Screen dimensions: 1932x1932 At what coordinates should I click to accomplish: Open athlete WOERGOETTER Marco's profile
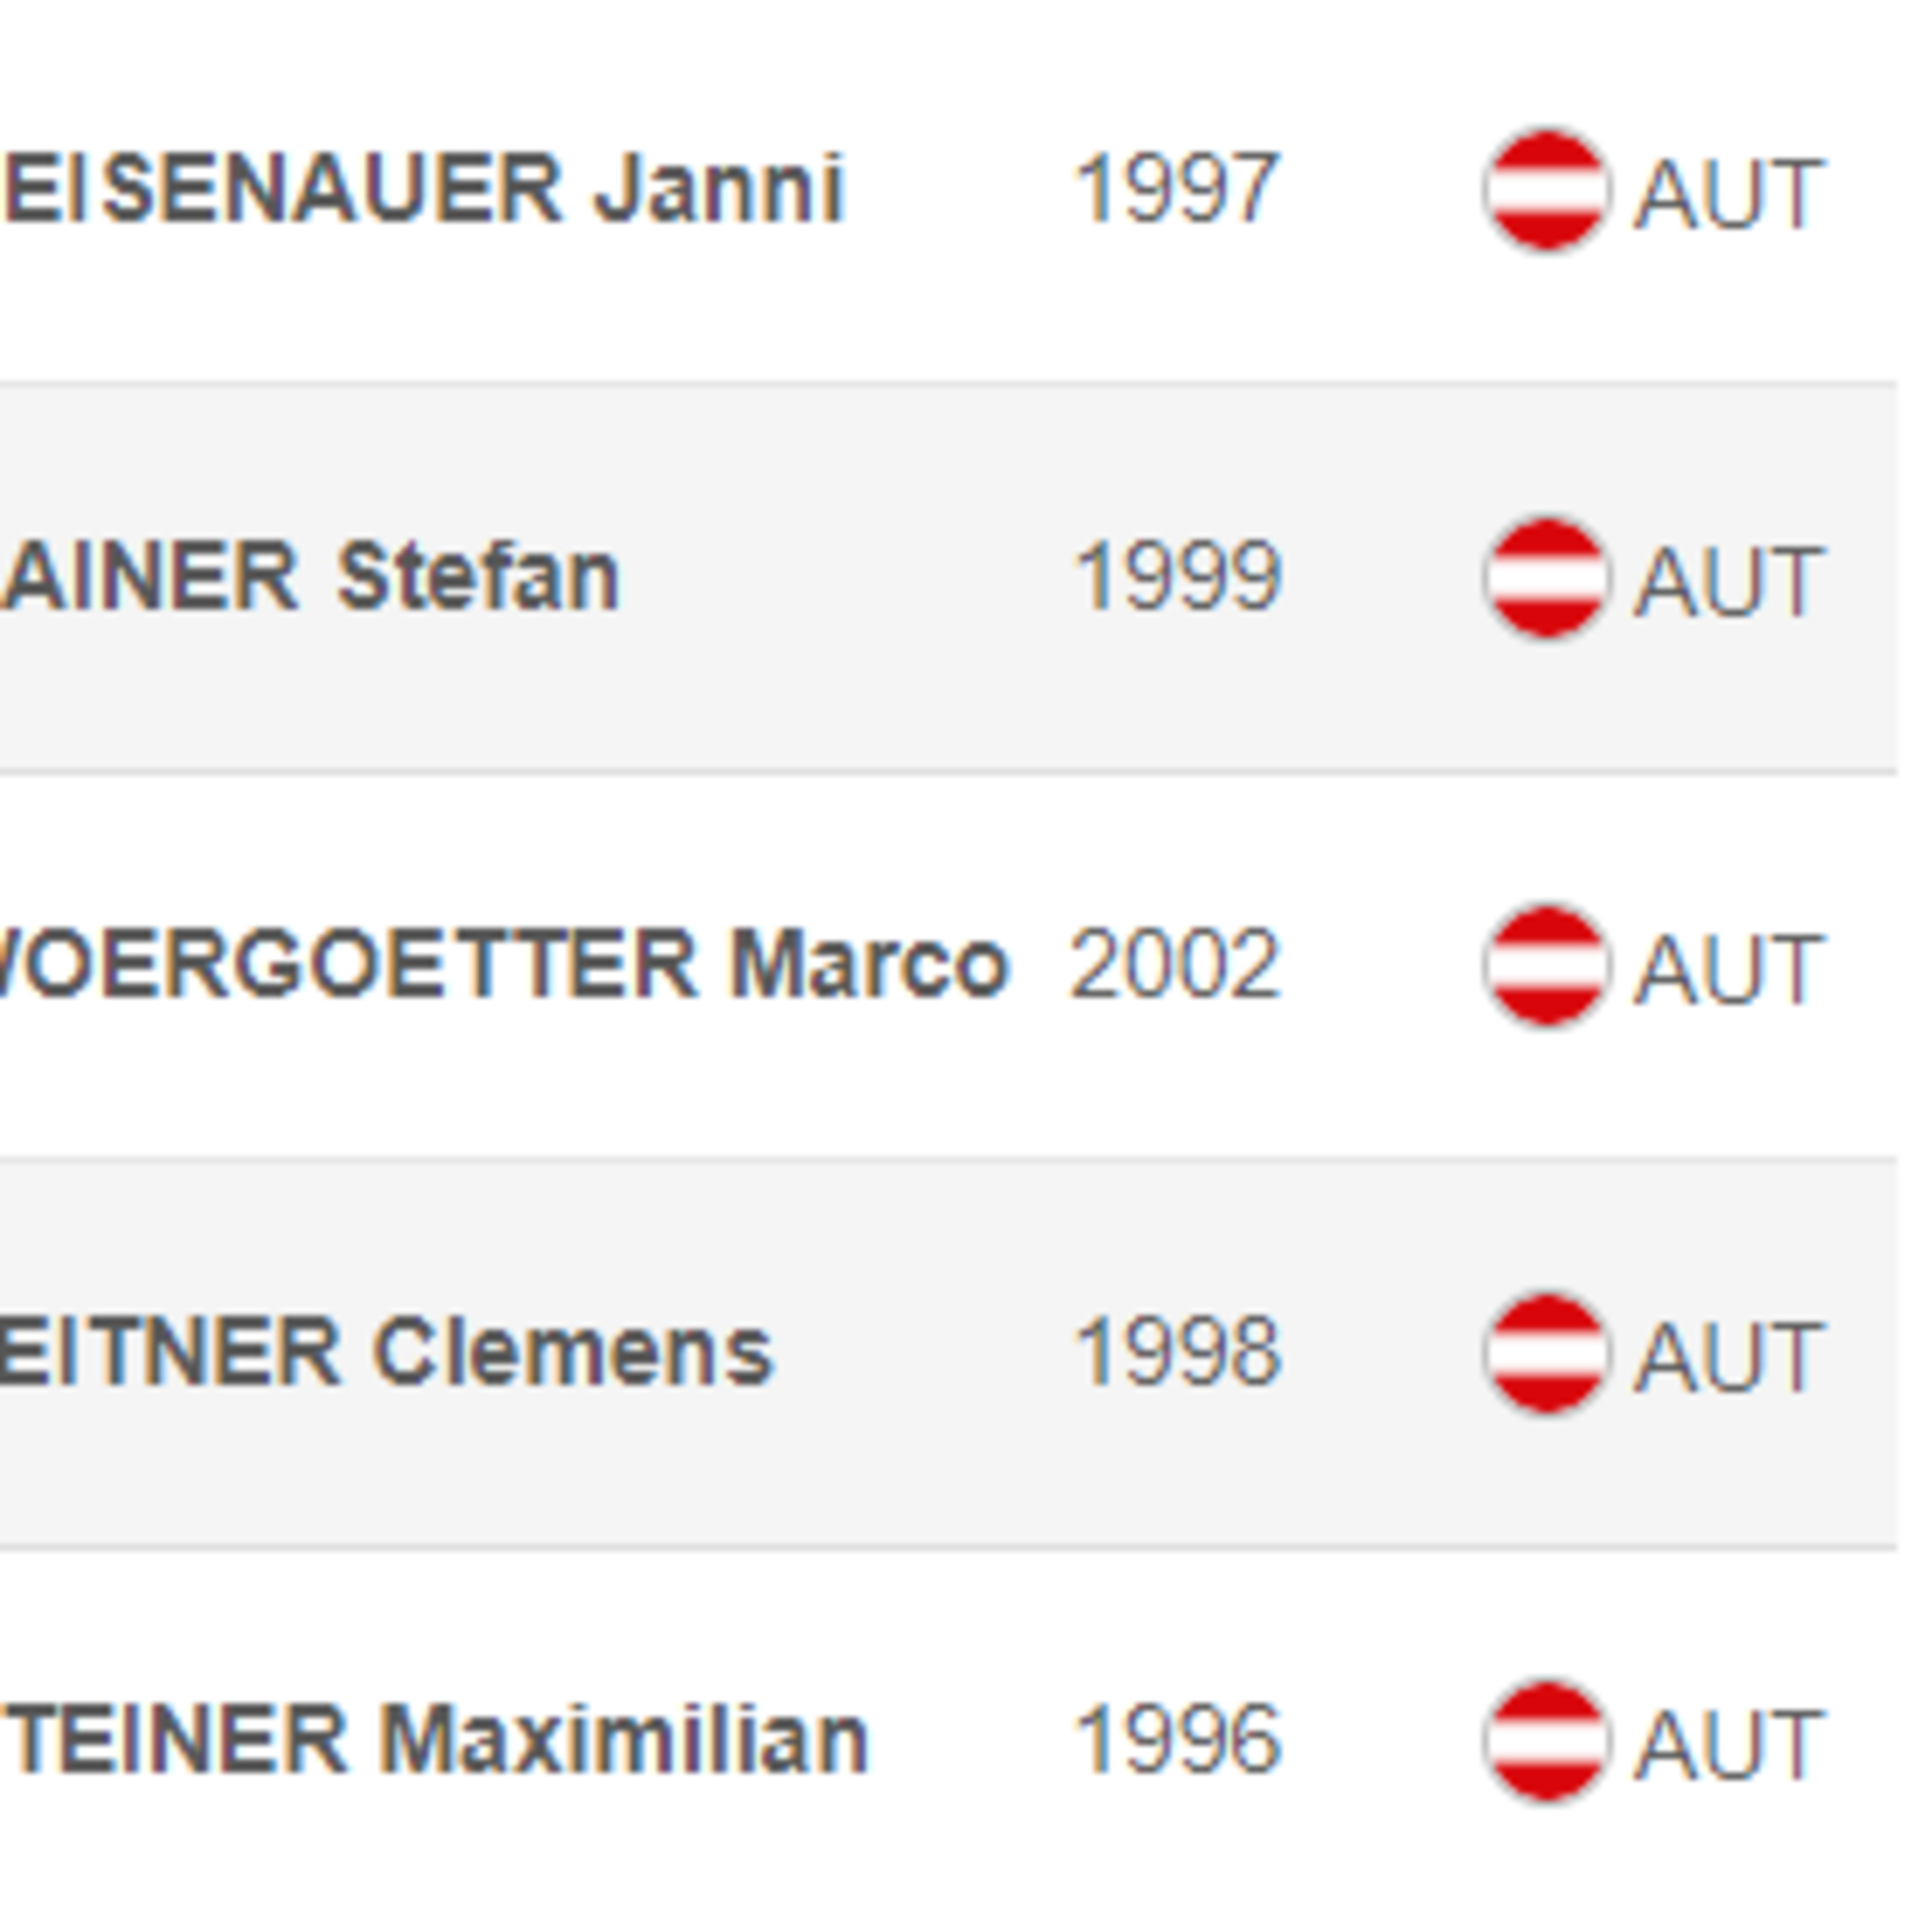point(506,964)
